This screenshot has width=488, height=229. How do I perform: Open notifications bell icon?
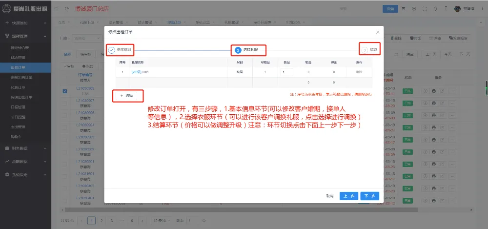pos(435,9)
